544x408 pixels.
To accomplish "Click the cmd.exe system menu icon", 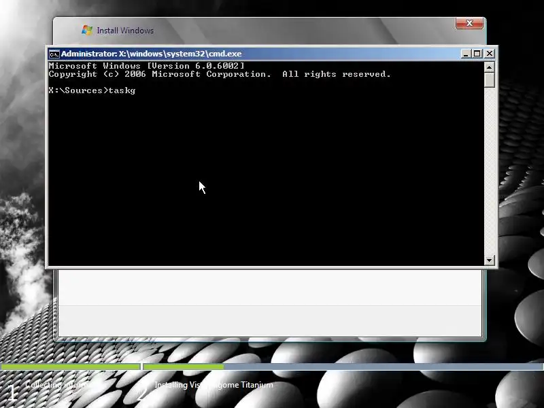I will coord(54,54).
